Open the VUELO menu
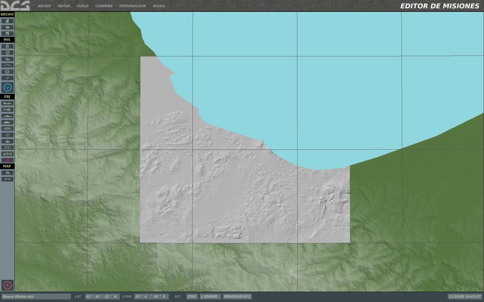The image size is (484, 302). pyautogui.click(x=83, y=6)
